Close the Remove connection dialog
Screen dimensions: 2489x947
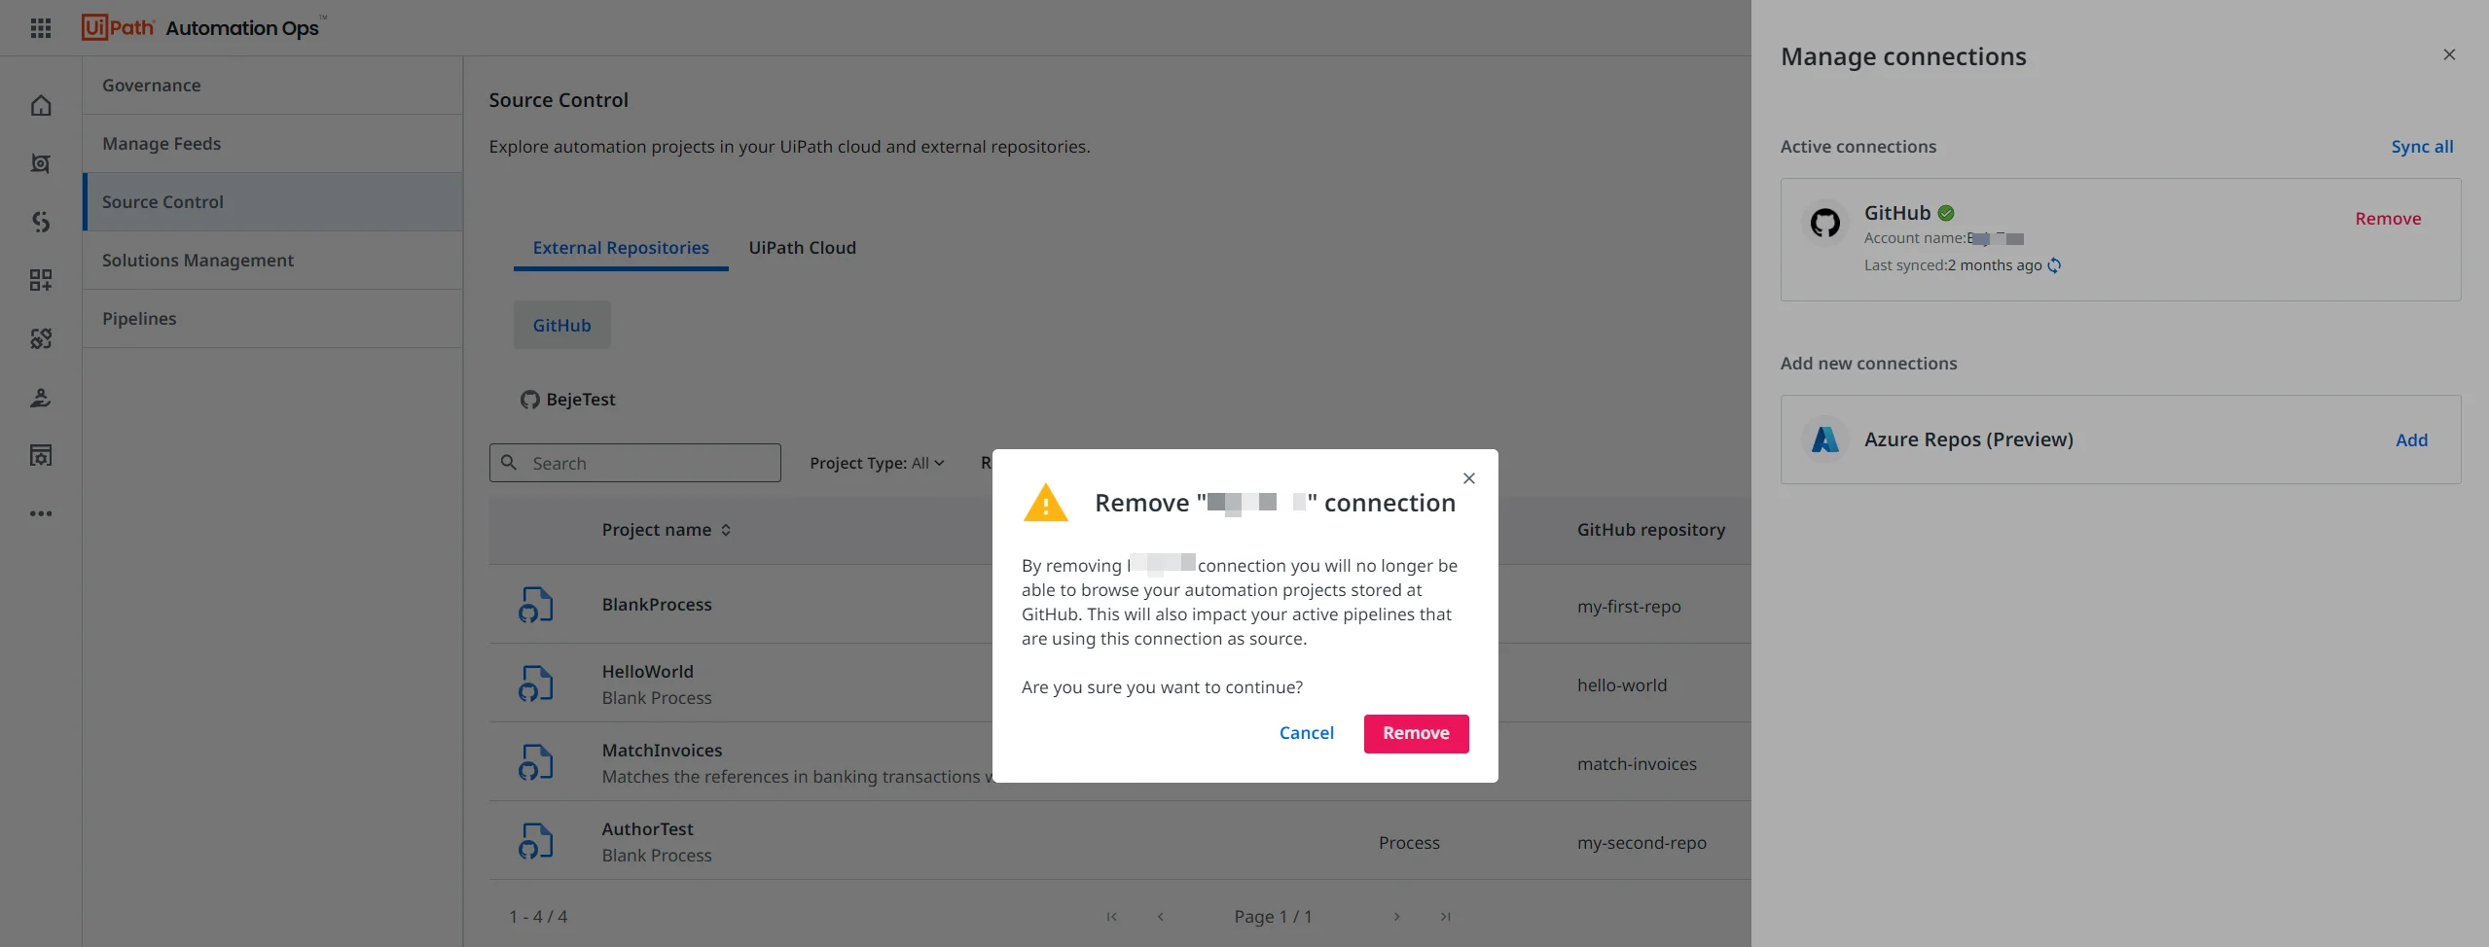coord(1468,478)
